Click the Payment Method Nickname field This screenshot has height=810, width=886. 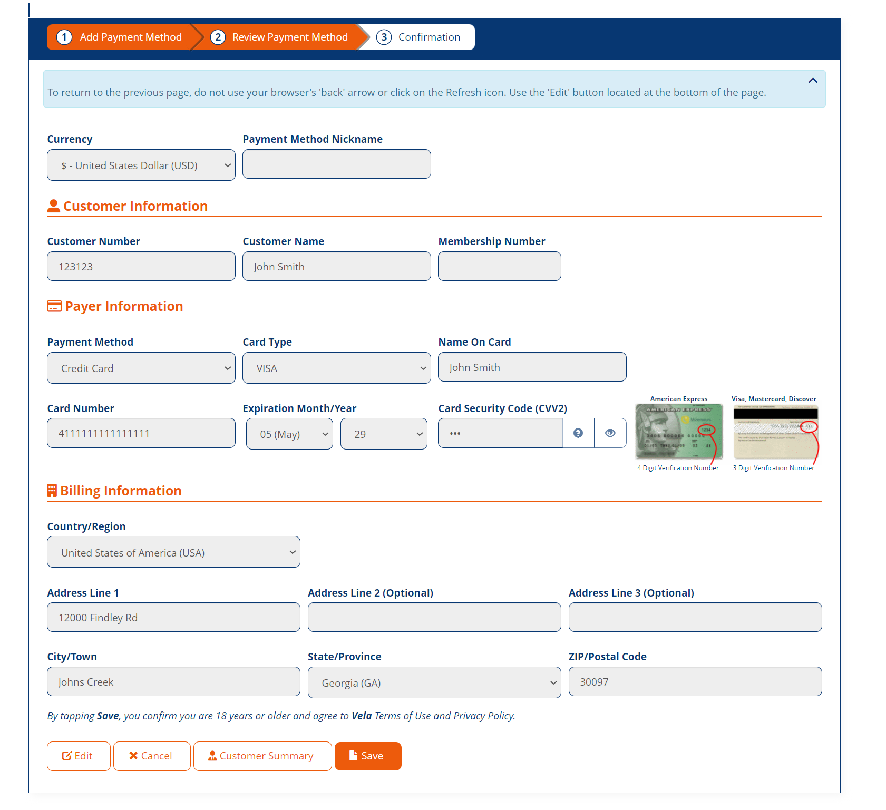[x=336, y=164]
